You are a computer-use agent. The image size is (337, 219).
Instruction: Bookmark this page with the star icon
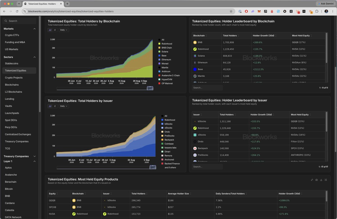231,11
